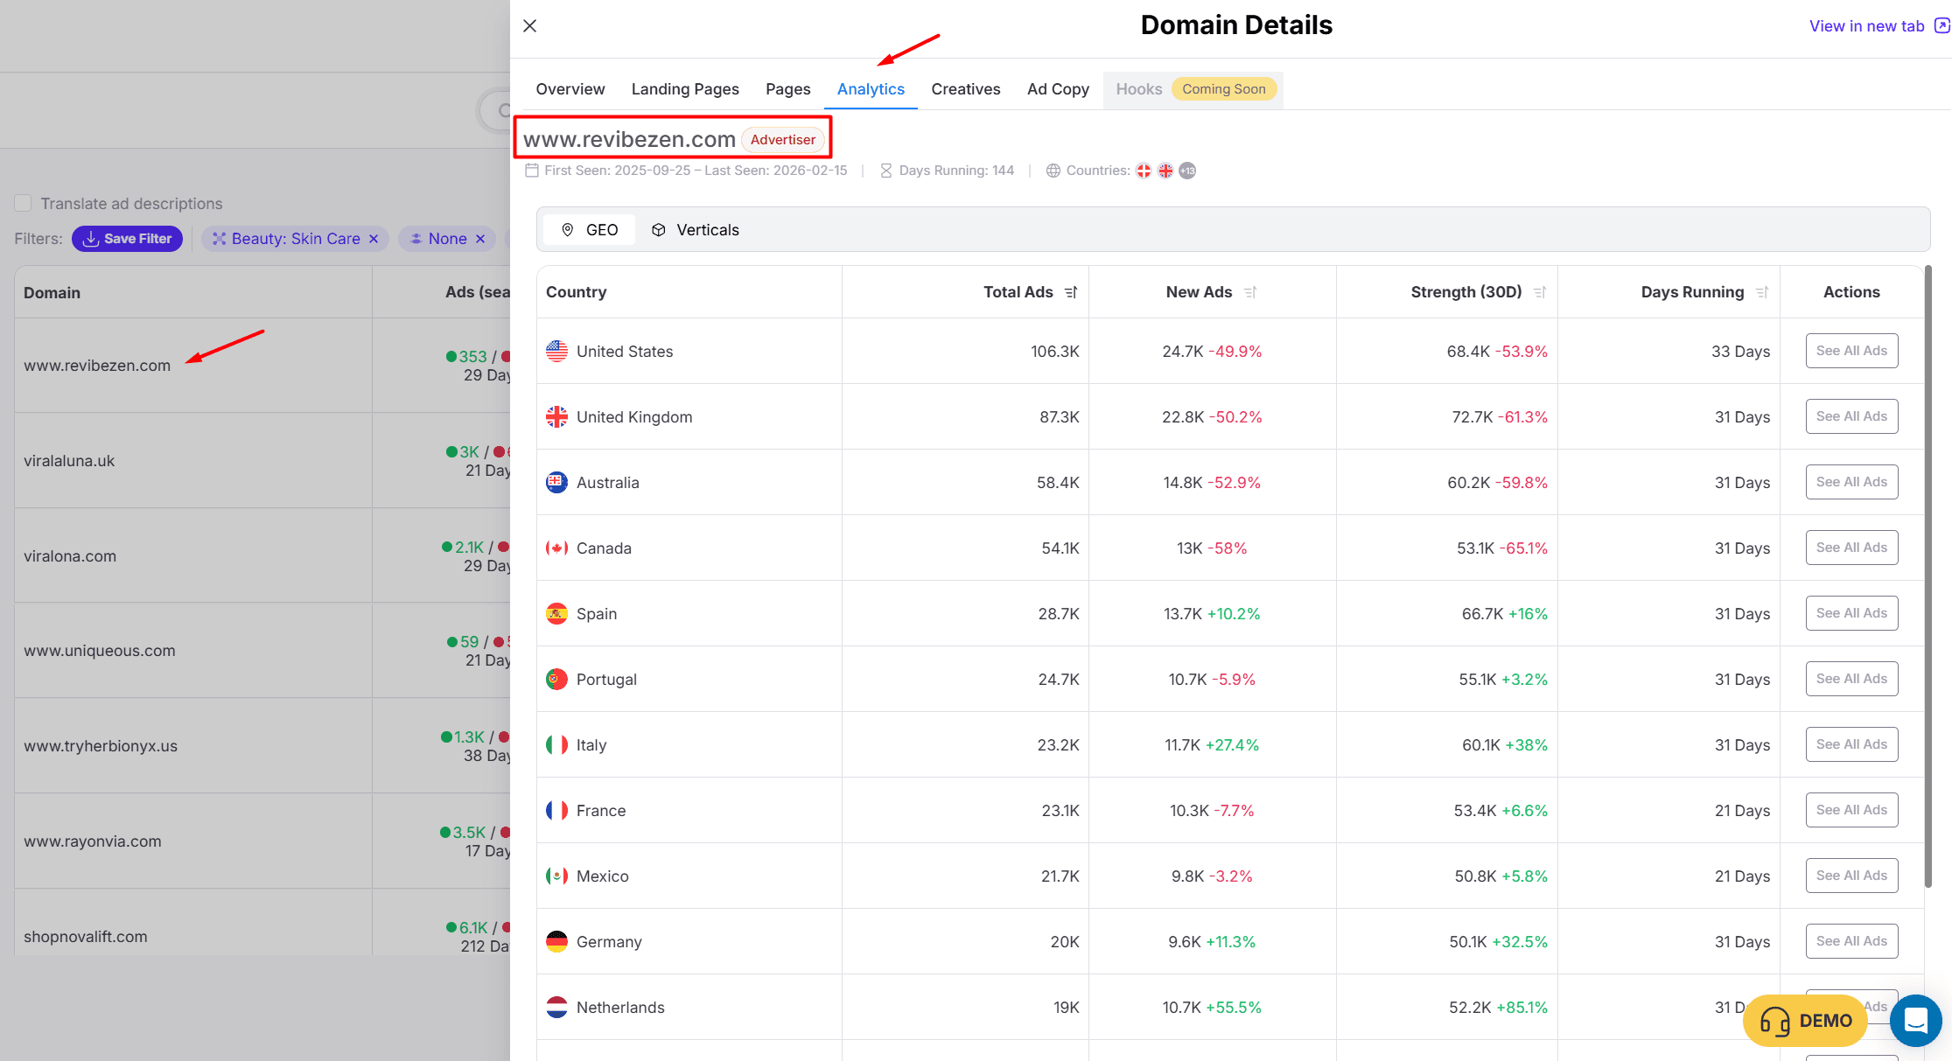This screenshot has height=1061, width=1952.
Task: Remove the Beauty: Skin Care filter
Action: pyautogui.click(x=374, y=239)
